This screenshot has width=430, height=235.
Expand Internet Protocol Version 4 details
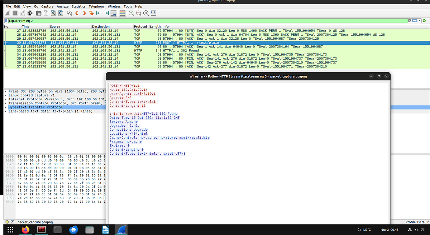point(5,99)
